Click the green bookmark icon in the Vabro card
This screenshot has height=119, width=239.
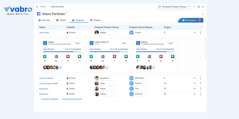point(79,57)
